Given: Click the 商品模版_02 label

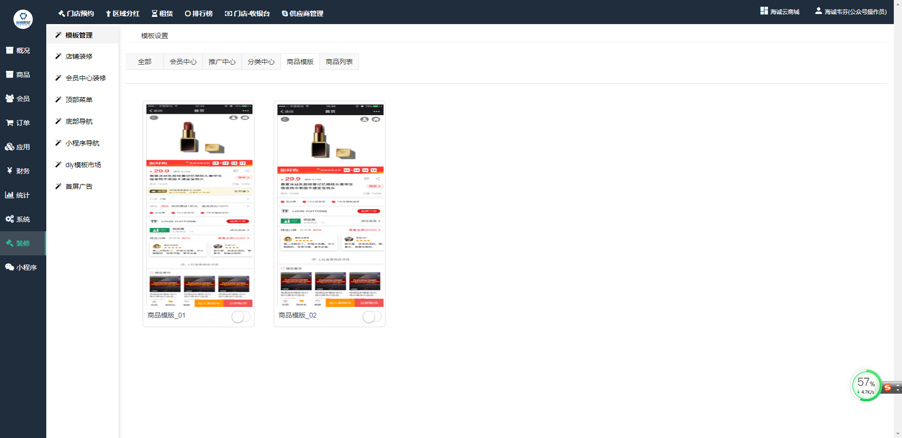Looking at the screenshot, I should [297, 315].
